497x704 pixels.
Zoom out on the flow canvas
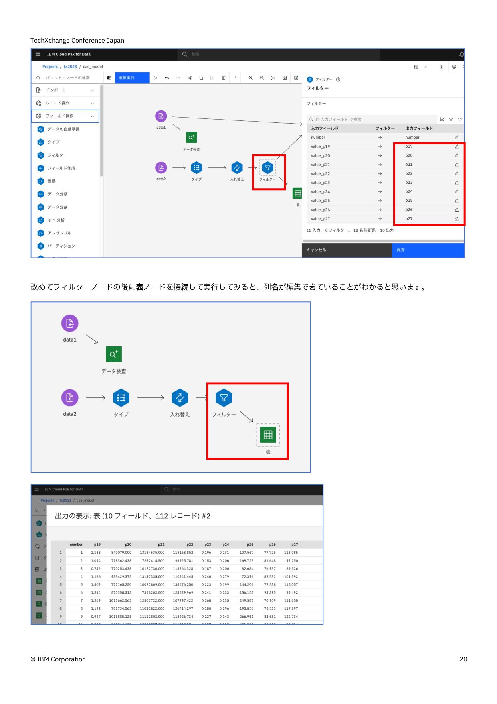pyautogui.click(x=262, y=78)
